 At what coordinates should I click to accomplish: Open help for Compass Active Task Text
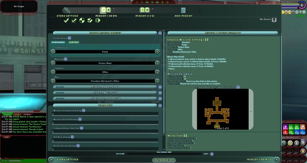pos(81,128)
